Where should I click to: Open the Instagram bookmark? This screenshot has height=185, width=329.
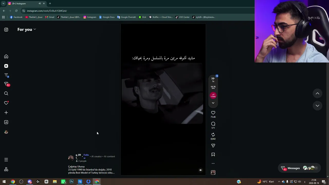[x=90, y=17]
